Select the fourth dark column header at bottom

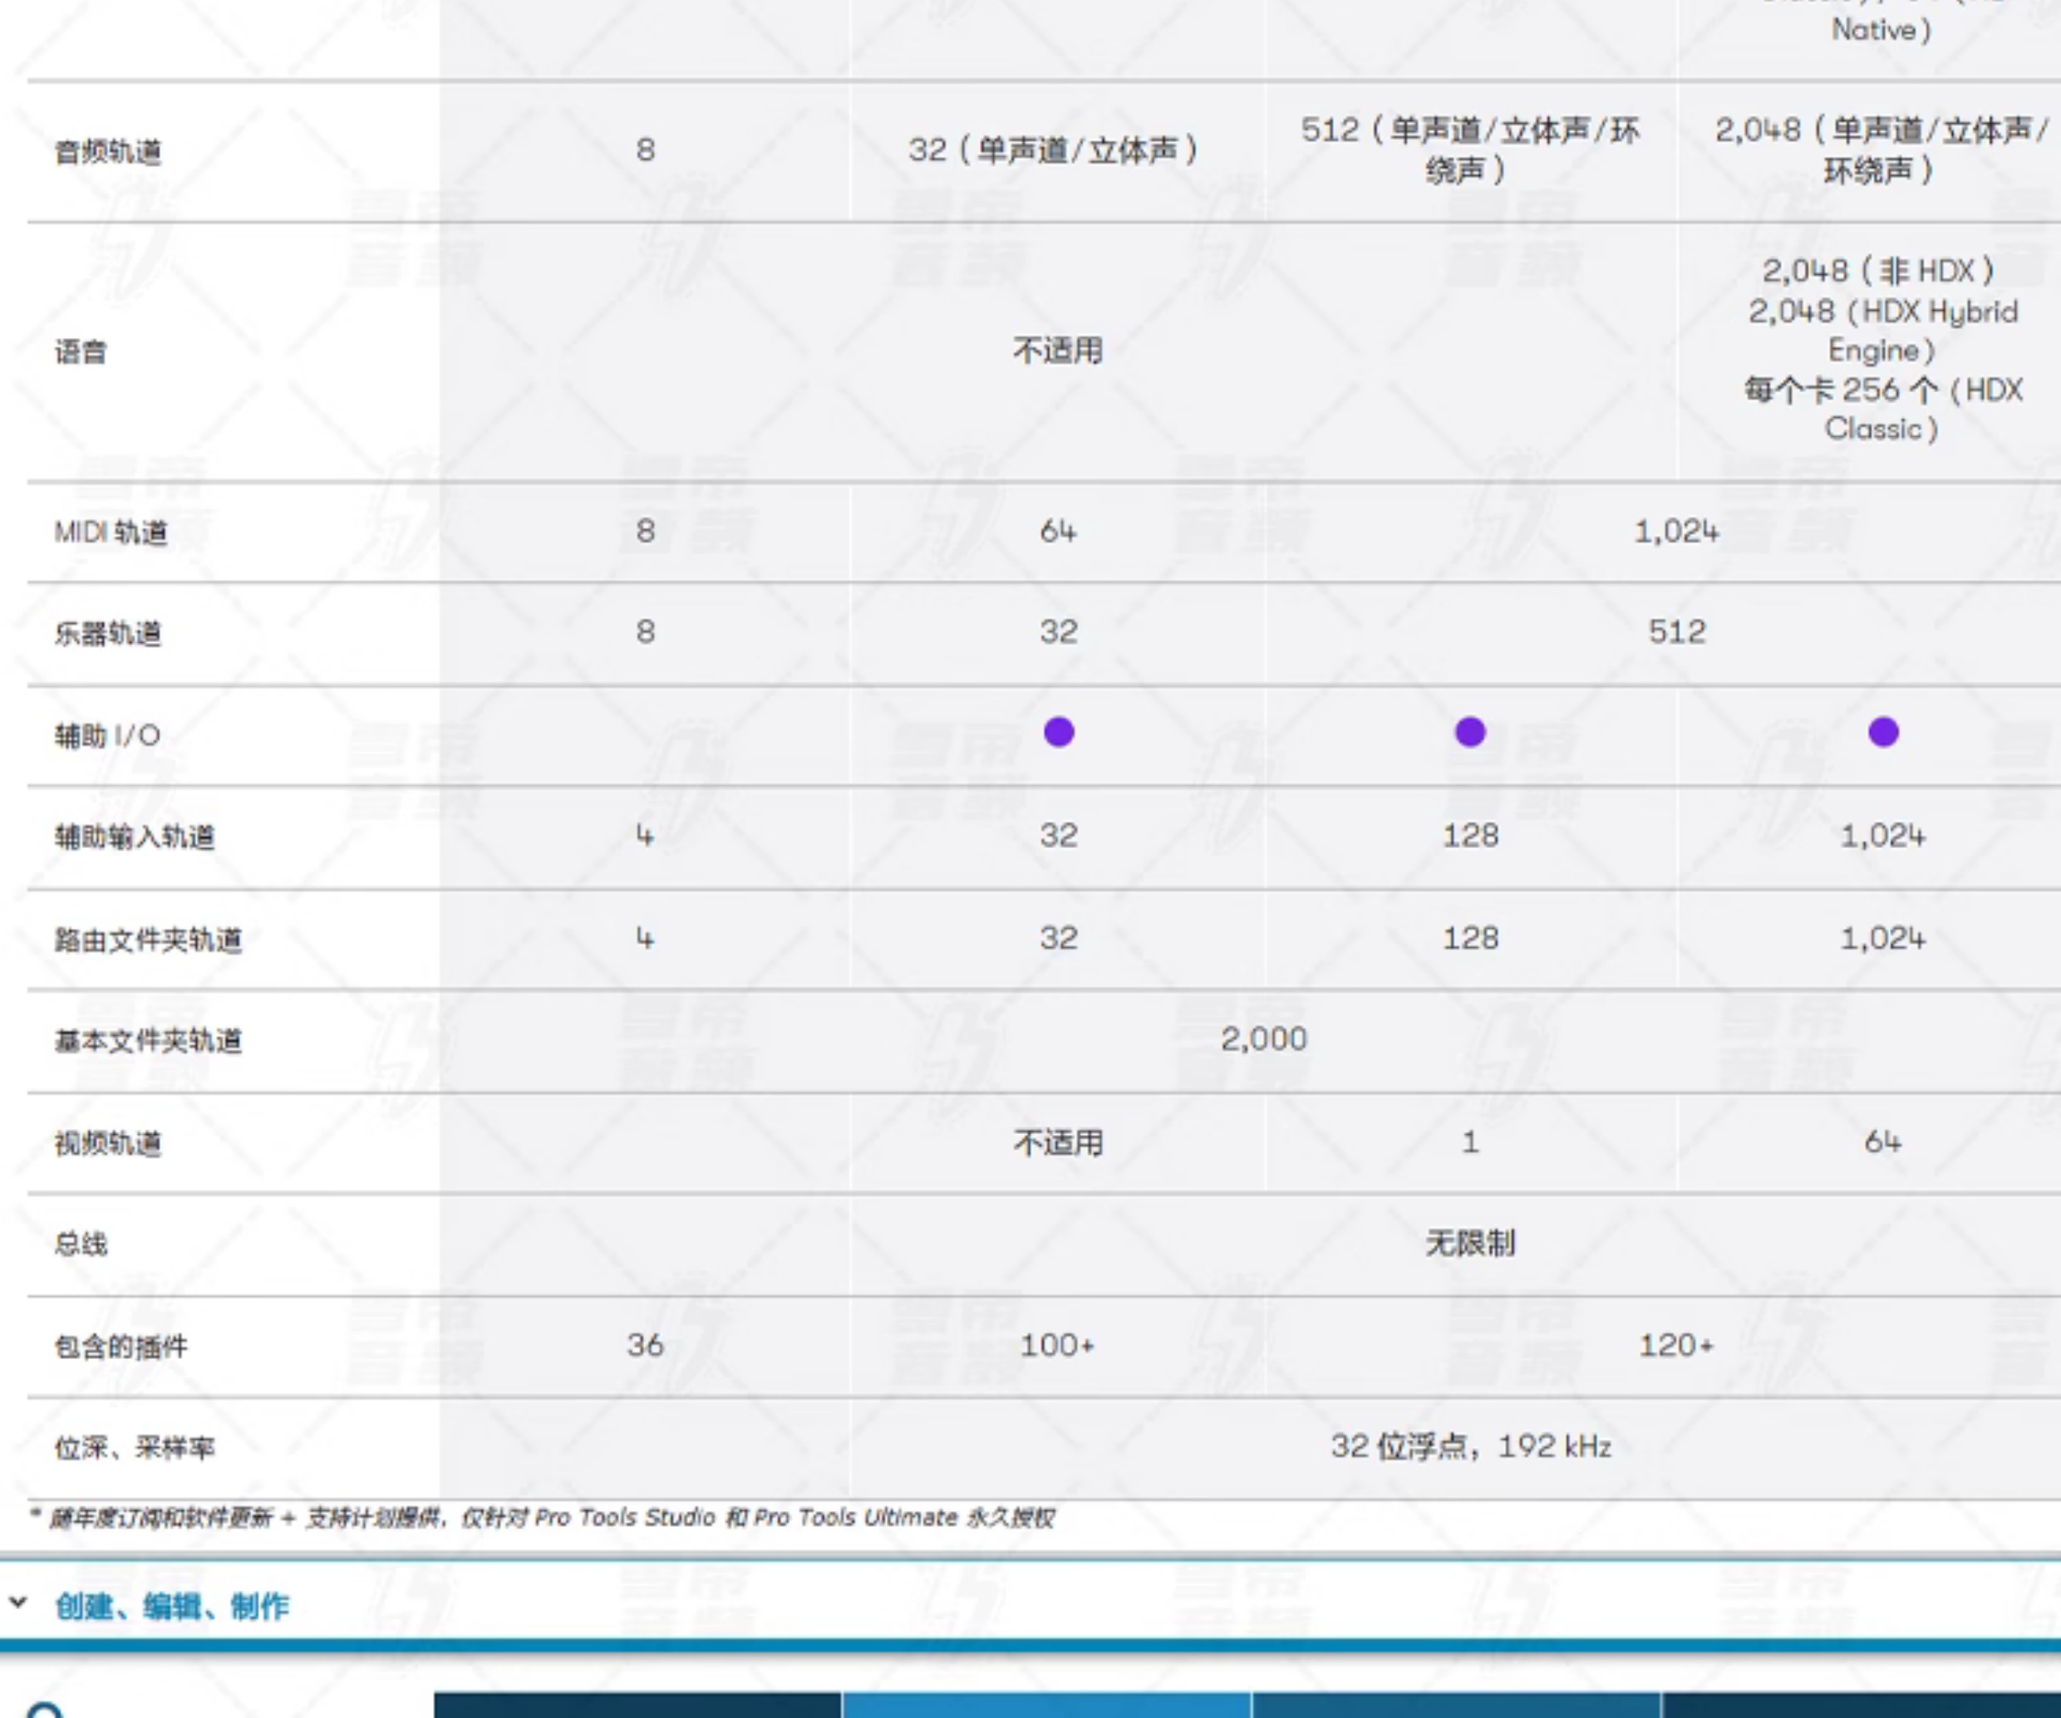(x=1861, y=1704)
